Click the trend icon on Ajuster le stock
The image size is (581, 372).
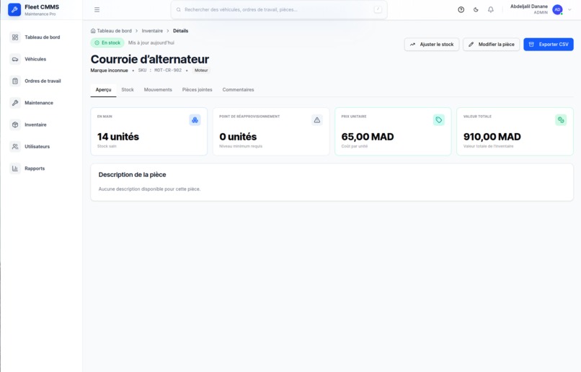click(412, 45)
